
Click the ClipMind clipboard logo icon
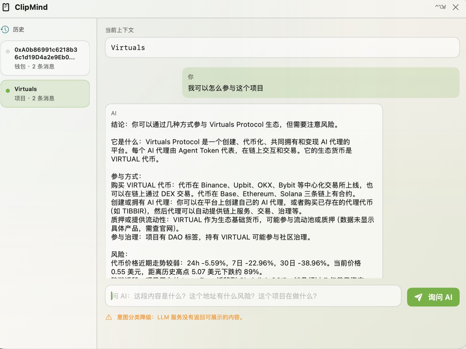6,7
